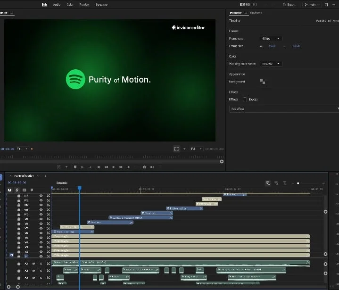The image size is (339, 290).
Task: Step back one frame button
Action: coord(99,167)
